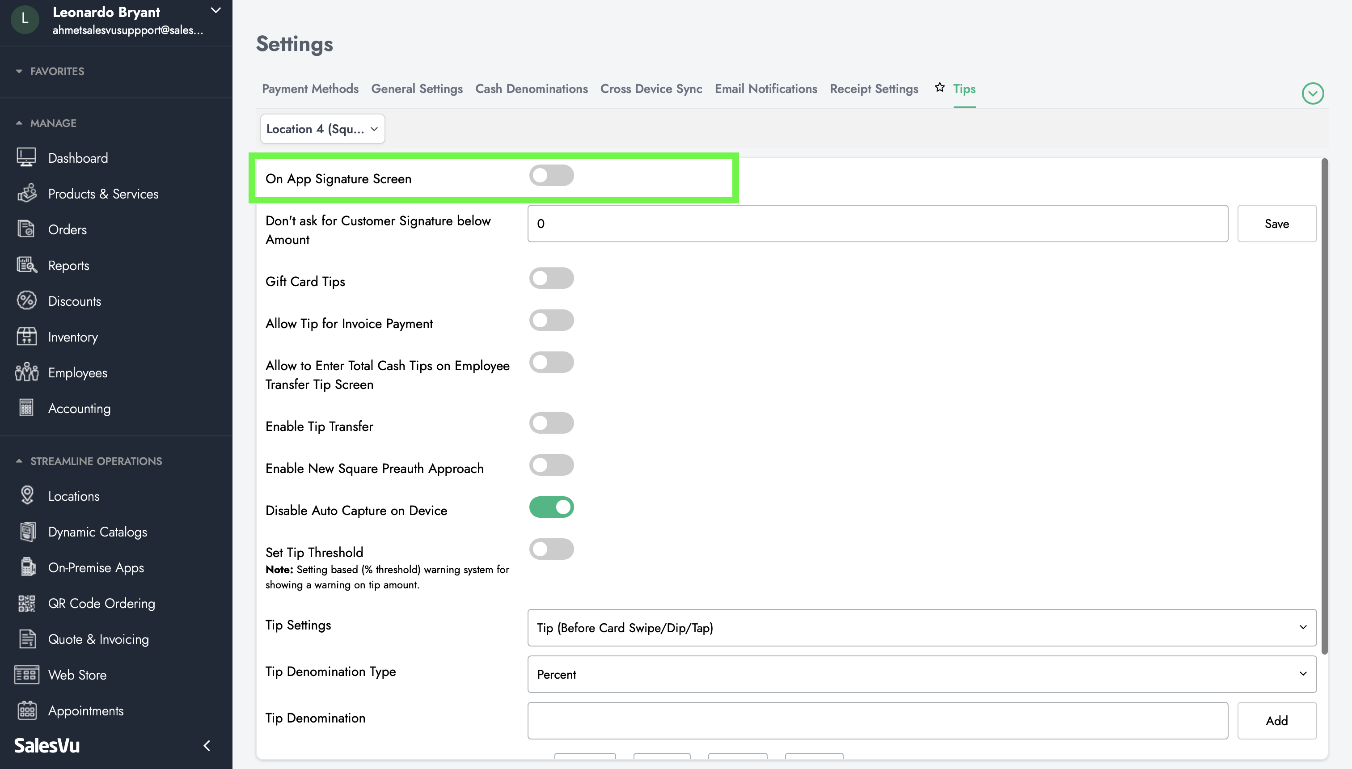Expand the Tip Denomination Type dropdown
1352x769 pixels.
pyautogui.click(x=921, y=673)
